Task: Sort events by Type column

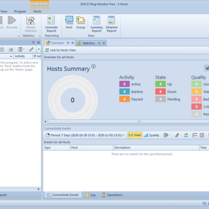Action: pos(56,147)
